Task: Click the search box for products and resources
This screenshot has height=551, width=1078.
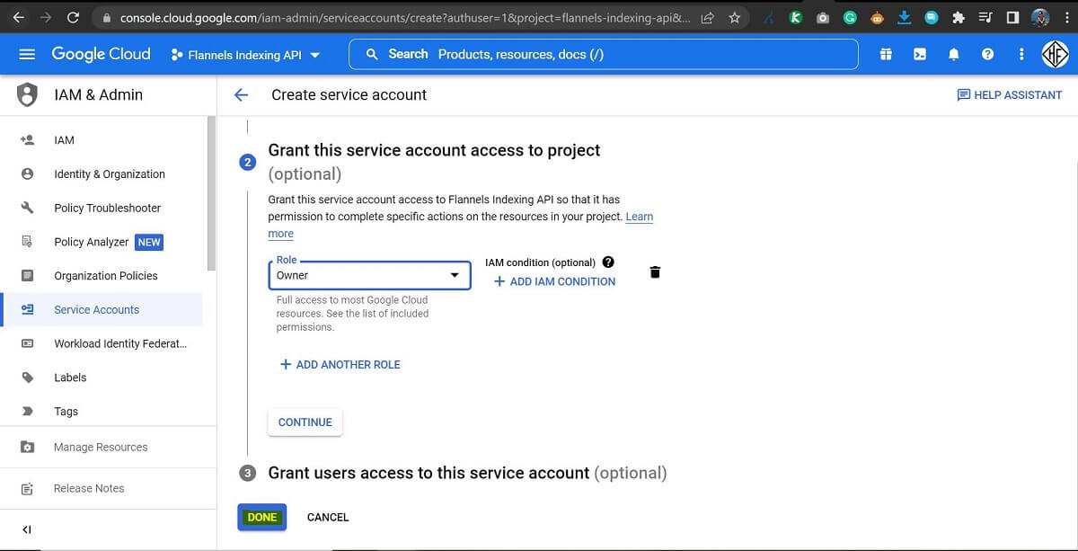Action: click(x=603, y=54)
